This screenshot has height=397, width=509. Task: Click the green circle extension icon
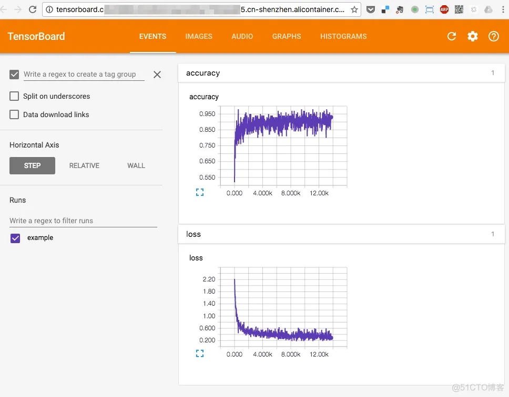coord(414,9)
